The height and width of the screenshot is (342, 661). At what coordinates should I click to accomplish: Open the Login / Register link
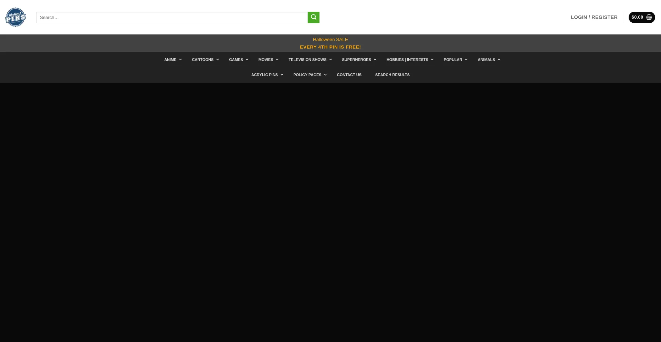coord(594,17)
